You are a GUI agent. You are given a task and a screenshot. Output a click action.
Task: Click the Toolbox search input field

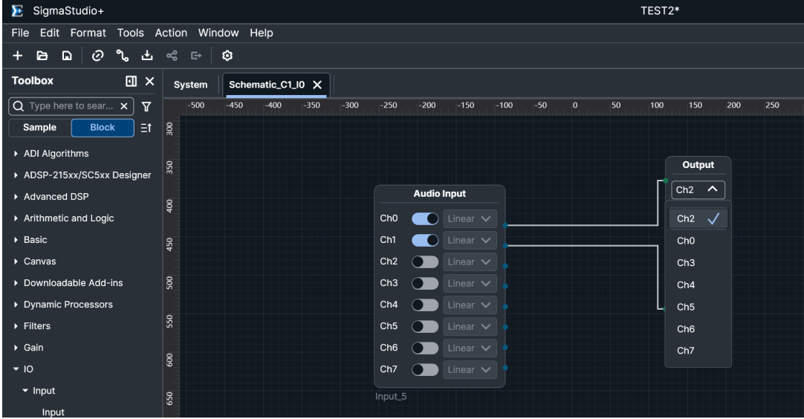[x=71, y=106]
